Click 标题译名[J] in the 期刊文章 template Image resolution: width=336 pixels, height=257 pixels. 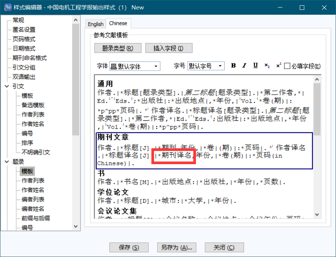129,155
